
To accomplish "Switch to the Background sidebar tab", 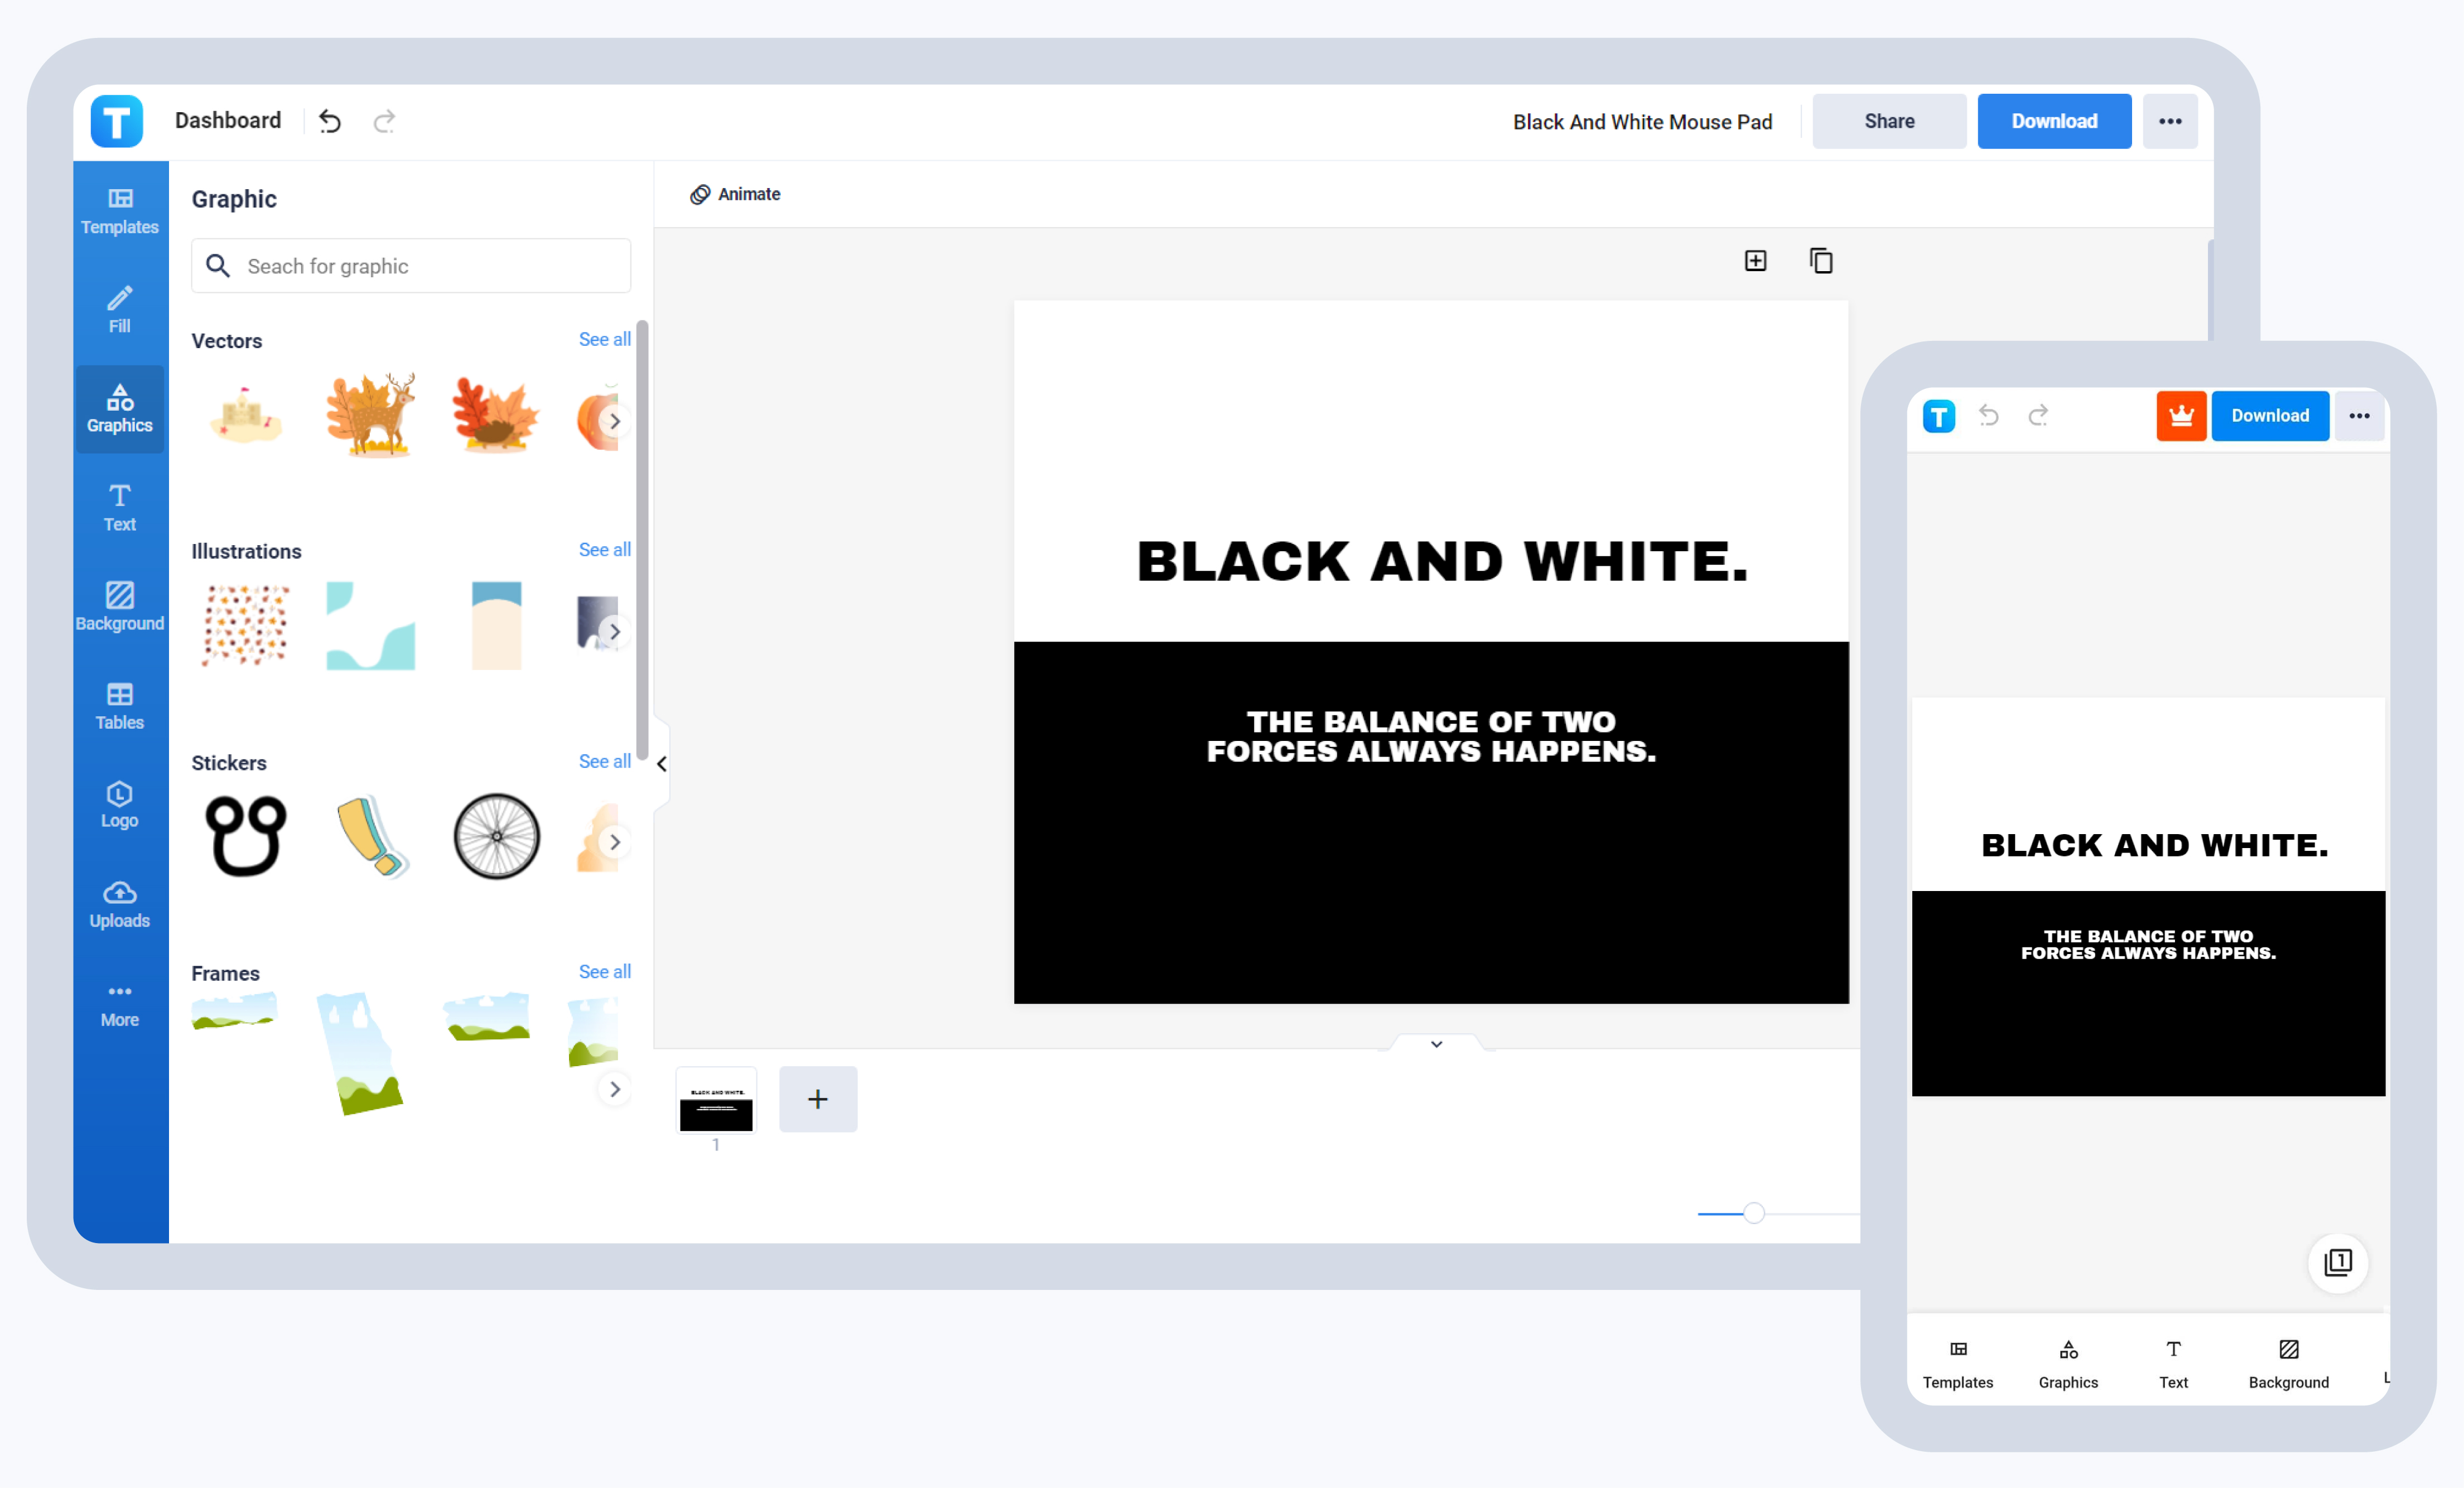I will tap(119, 606).
